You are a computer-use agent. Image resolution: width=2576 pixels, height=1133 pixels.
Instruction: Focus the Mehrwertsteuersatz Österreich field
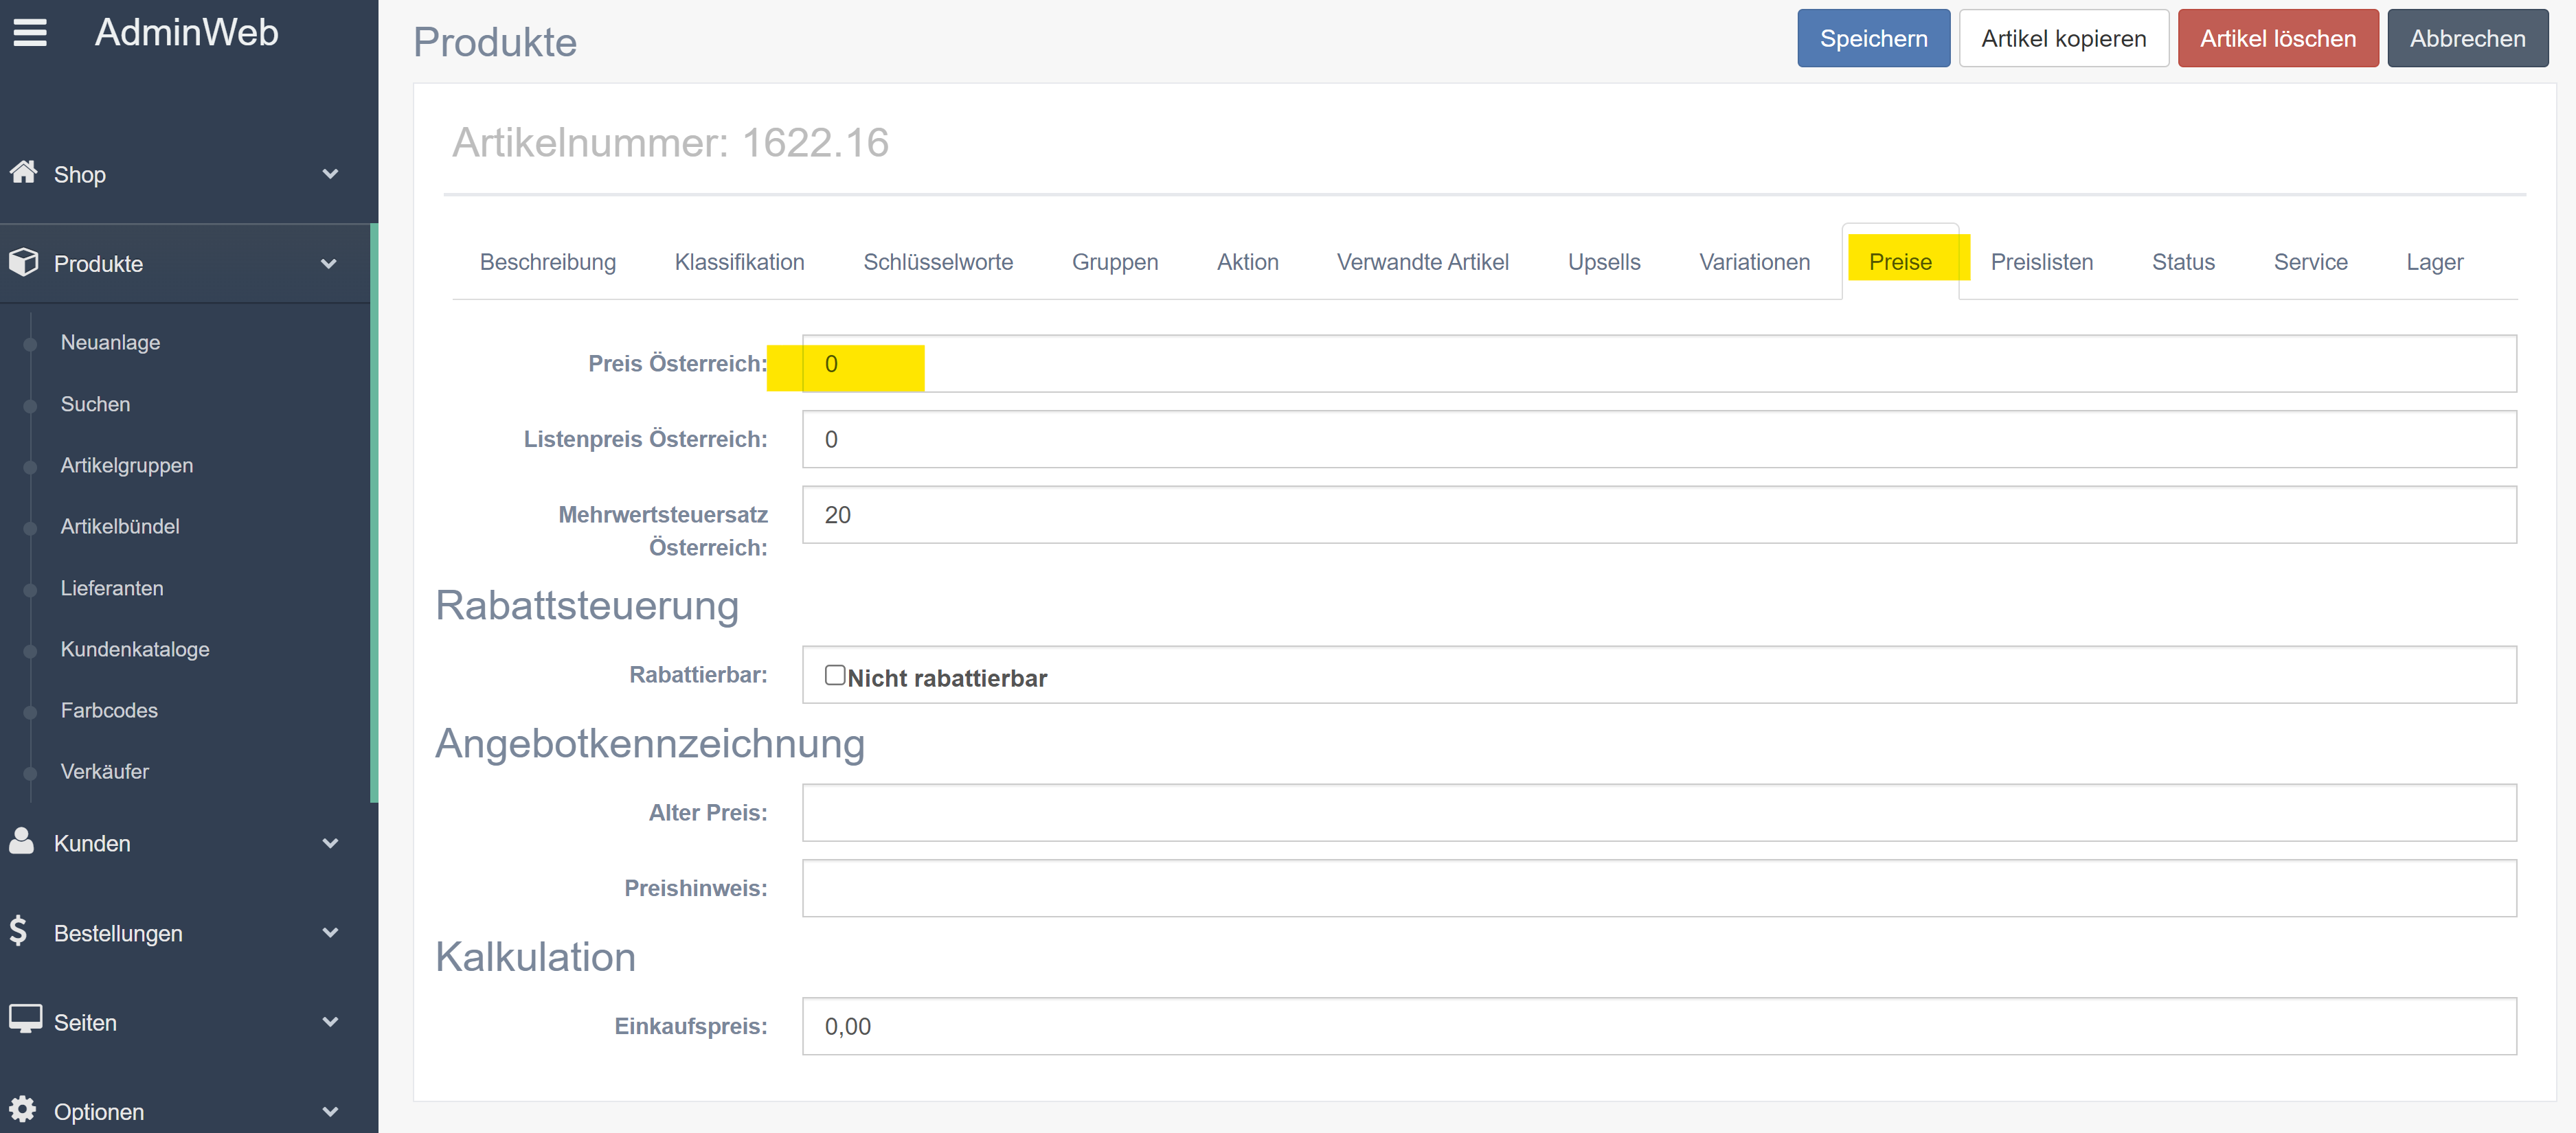[1659, 515]
